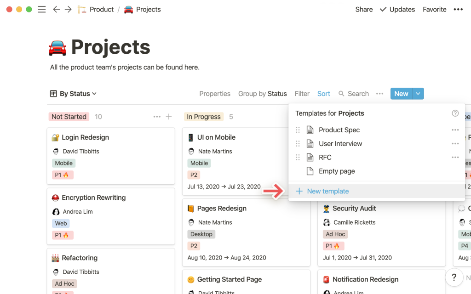Select the Empty page template

336,171
